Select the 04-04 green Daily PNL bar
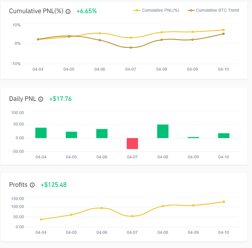 click(x=41, y=133)
